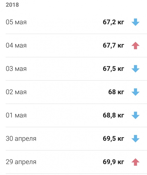The height and width of the screenshot is (175, 147).
Task: Tap the blue down arrow for 02 мая
Action: pos(135,92)
